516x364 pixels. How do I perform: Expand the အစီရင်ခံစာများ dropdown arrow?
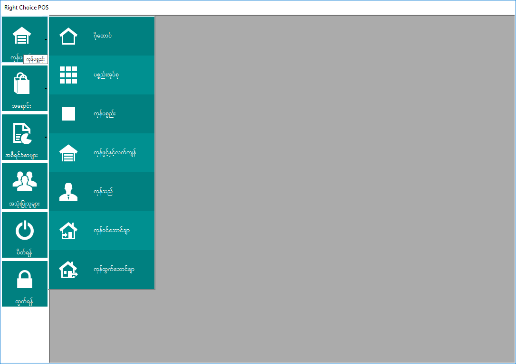pos(46,137)
